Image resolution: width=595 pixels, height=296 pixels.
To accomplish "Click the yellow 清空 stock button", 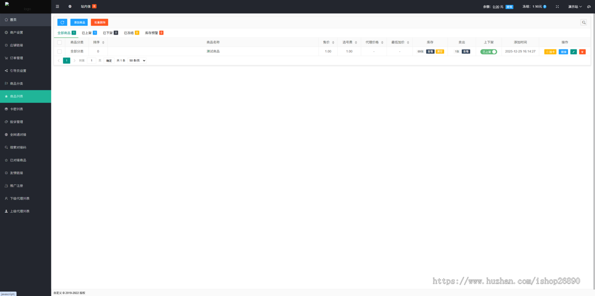I will pos(440,51).
